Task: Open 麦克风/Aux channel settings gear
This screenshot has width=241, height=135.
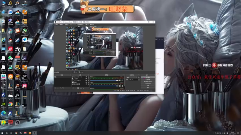Action: (122, 80)
